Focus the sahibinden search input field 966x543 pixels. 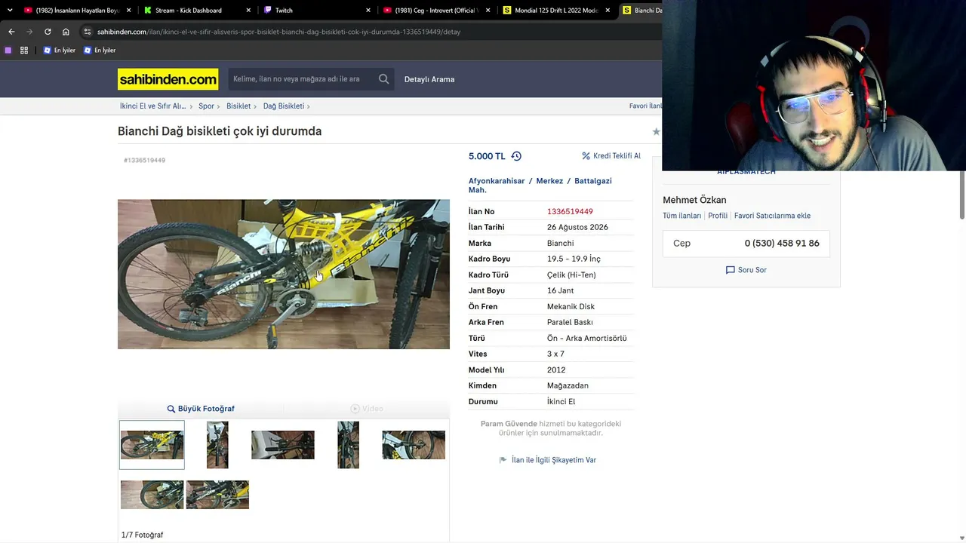[x=302, y=79]
